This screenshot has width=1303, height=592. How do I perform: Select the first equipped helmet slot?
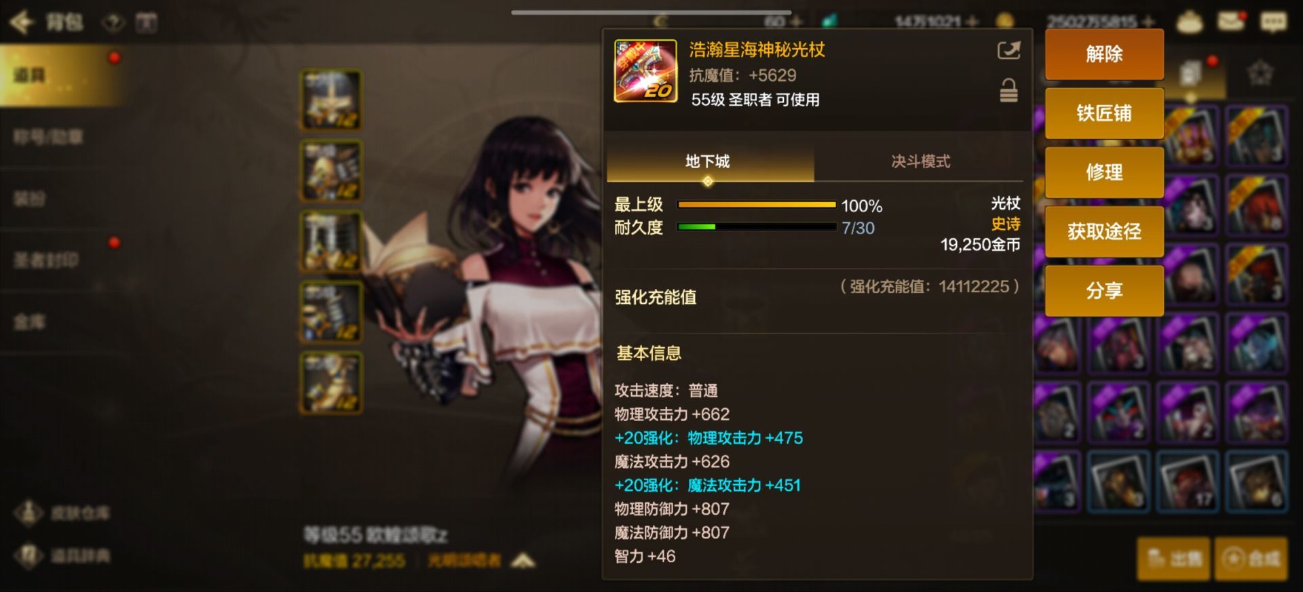point(331,100)
